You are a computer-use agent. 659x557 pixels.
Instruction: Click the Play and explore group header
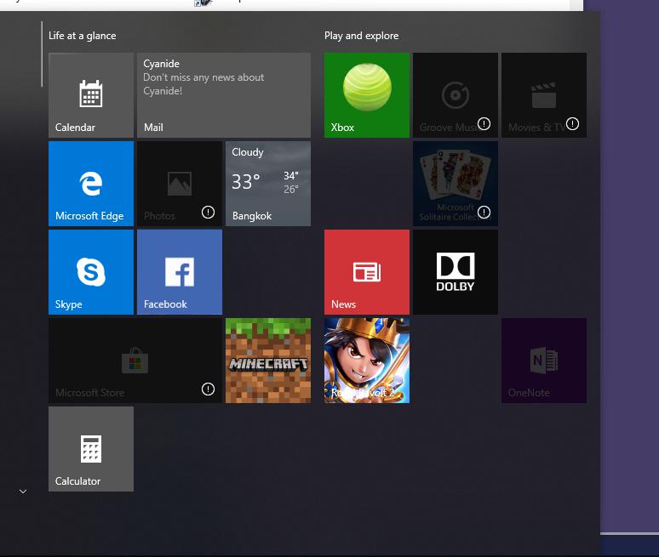[x=362, y=36]
